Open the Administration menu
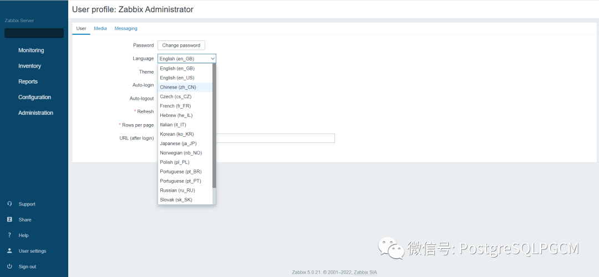This screenshot has width=599, height=277. [35, 113]
